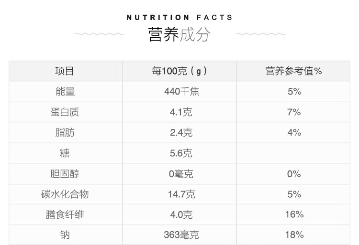Click the 363毫克 sodium value

pos(181,234)
